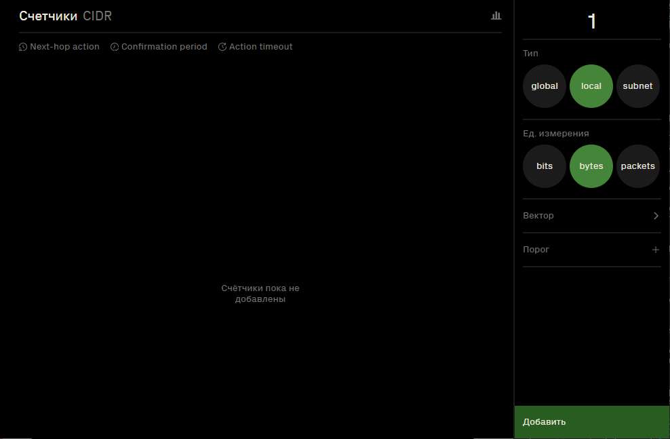Open Confirmation period setting
The image size is (670, 439).
point(159,47)
